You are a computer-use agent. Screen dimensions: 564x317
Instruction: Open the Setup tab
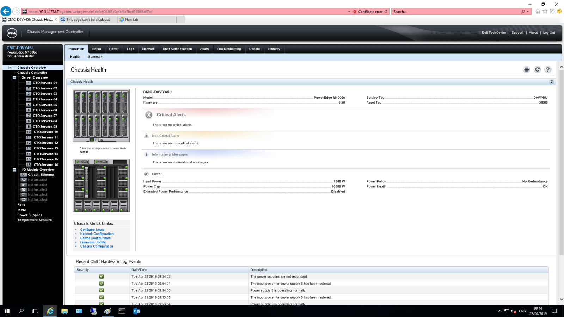click(97, 49)
